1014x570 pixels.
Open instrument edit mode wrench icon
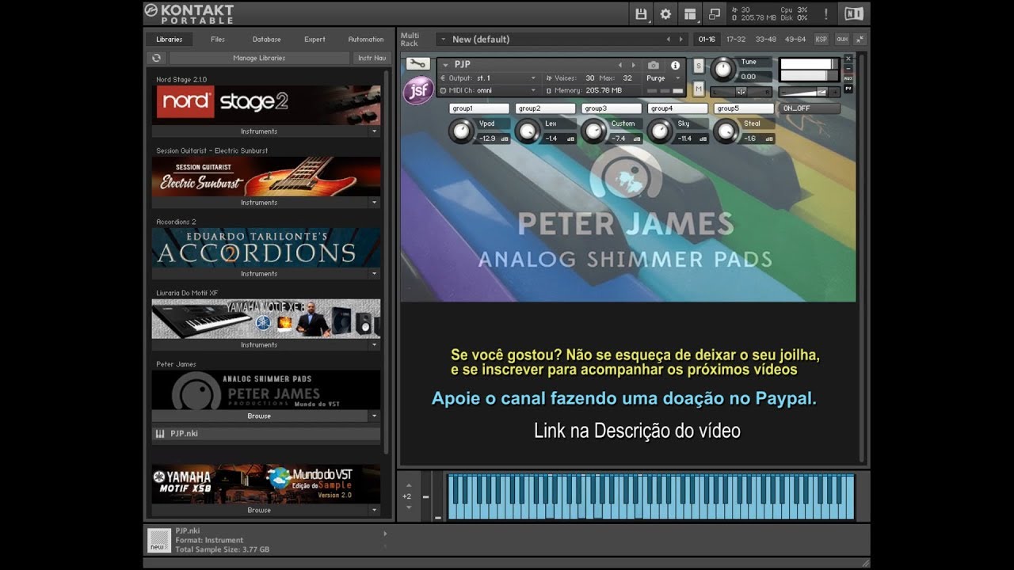(x=418, y=64)
